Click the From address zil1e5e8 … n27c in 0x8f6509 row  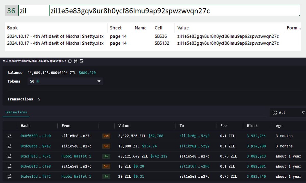click(76, 136)
